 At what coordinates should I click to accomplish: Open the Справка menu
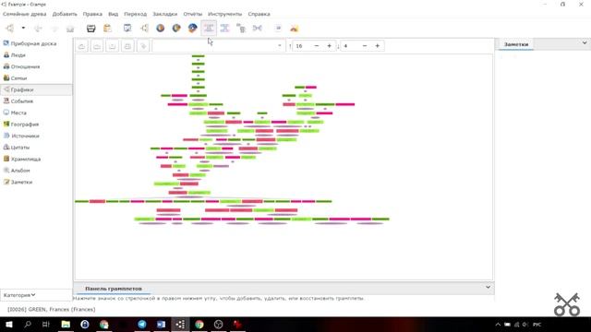[x=259, y=14]
